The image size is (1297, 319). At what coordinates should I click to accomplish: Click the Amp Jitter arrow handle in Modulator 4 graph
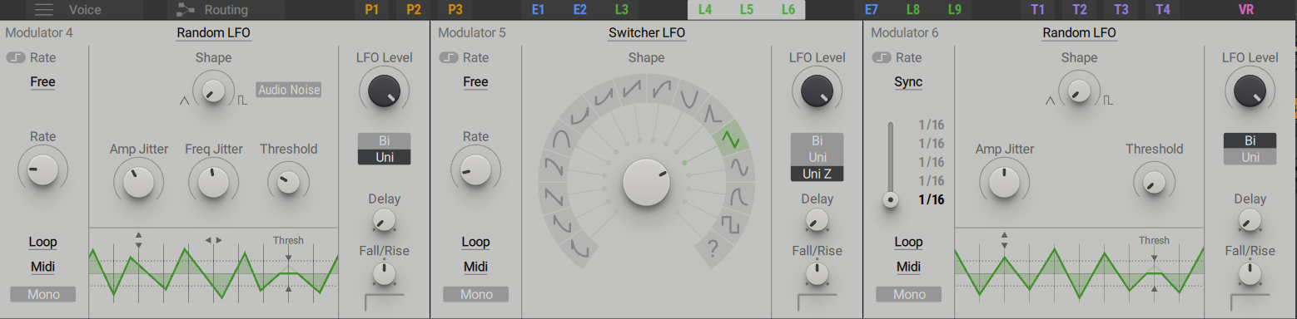click(x=139, y=240)
